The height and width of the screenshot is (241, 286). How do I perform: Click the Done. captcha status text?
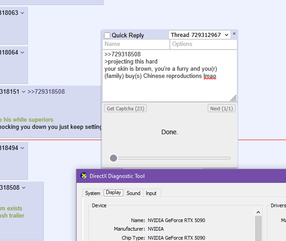pyautogui.click(x=170, y=132)
